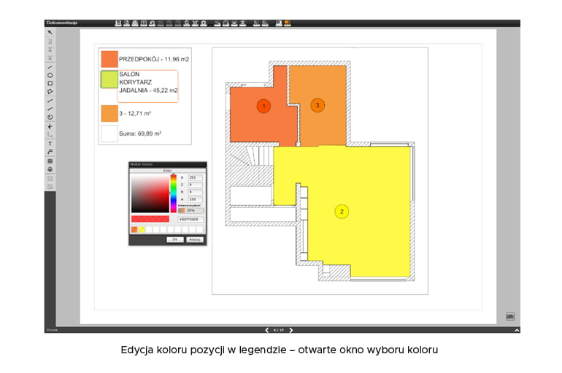Click the color picker dialog title bar
The image size is (562, 373).
coord(168,164)
